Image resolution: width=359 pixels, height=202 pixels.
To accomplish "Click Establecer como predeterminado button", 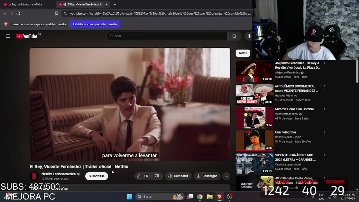I will 95,24.
